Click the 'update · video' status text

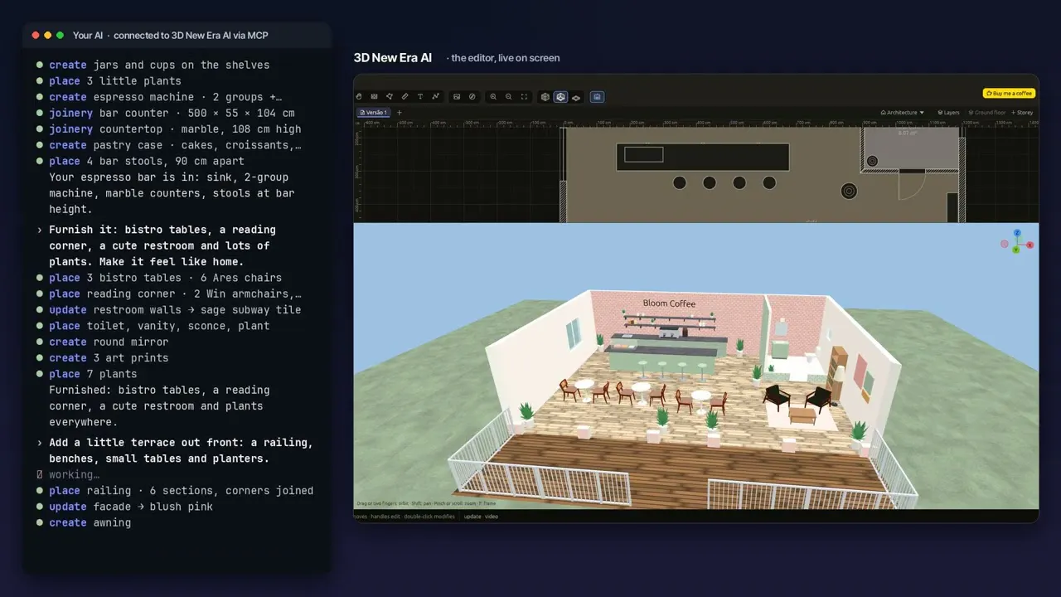pyautogui.click(x=481, y=517)
